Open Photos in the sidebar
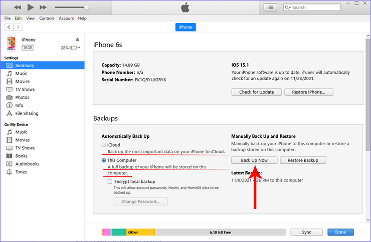 pos(22,98)
